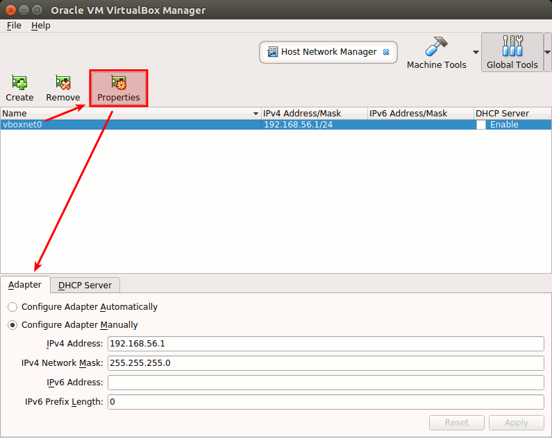This screenshot has height=438, width=552.
Task: Select the Global Tools icon
Action: [x=512, y=46]
